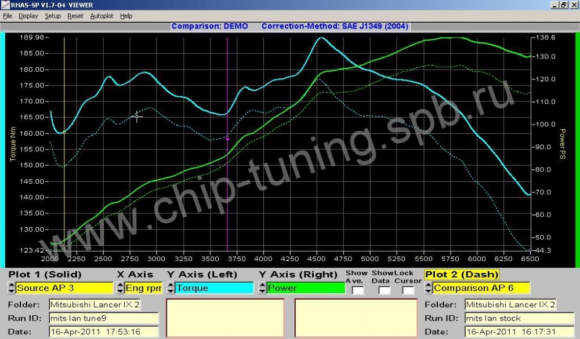Select the Plot 2 (Dash) label
Image resolution: width=580 pixels, height=339 pixels.
461,275
